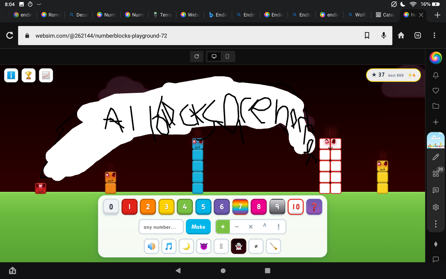Open the project thumbnail in sidebar

click(x=436, y=140)
